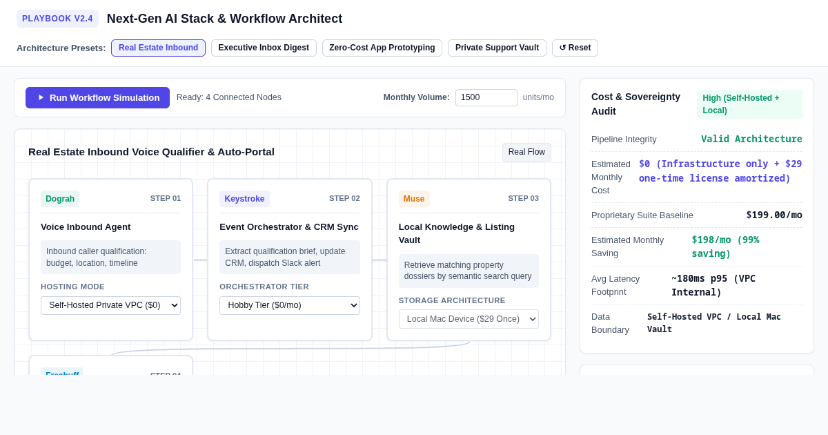828x435 pixels.
Task: Select the Zero-Cost App Prototyping preset
Action: pos(382,48)
